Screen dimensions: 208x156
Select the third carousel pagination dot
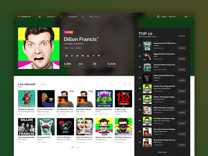74,147
